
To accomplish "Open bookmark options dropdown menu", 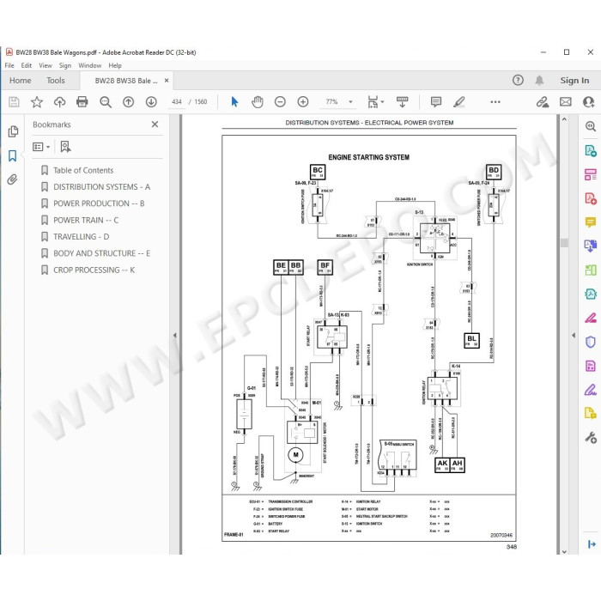I will (41, 147).
